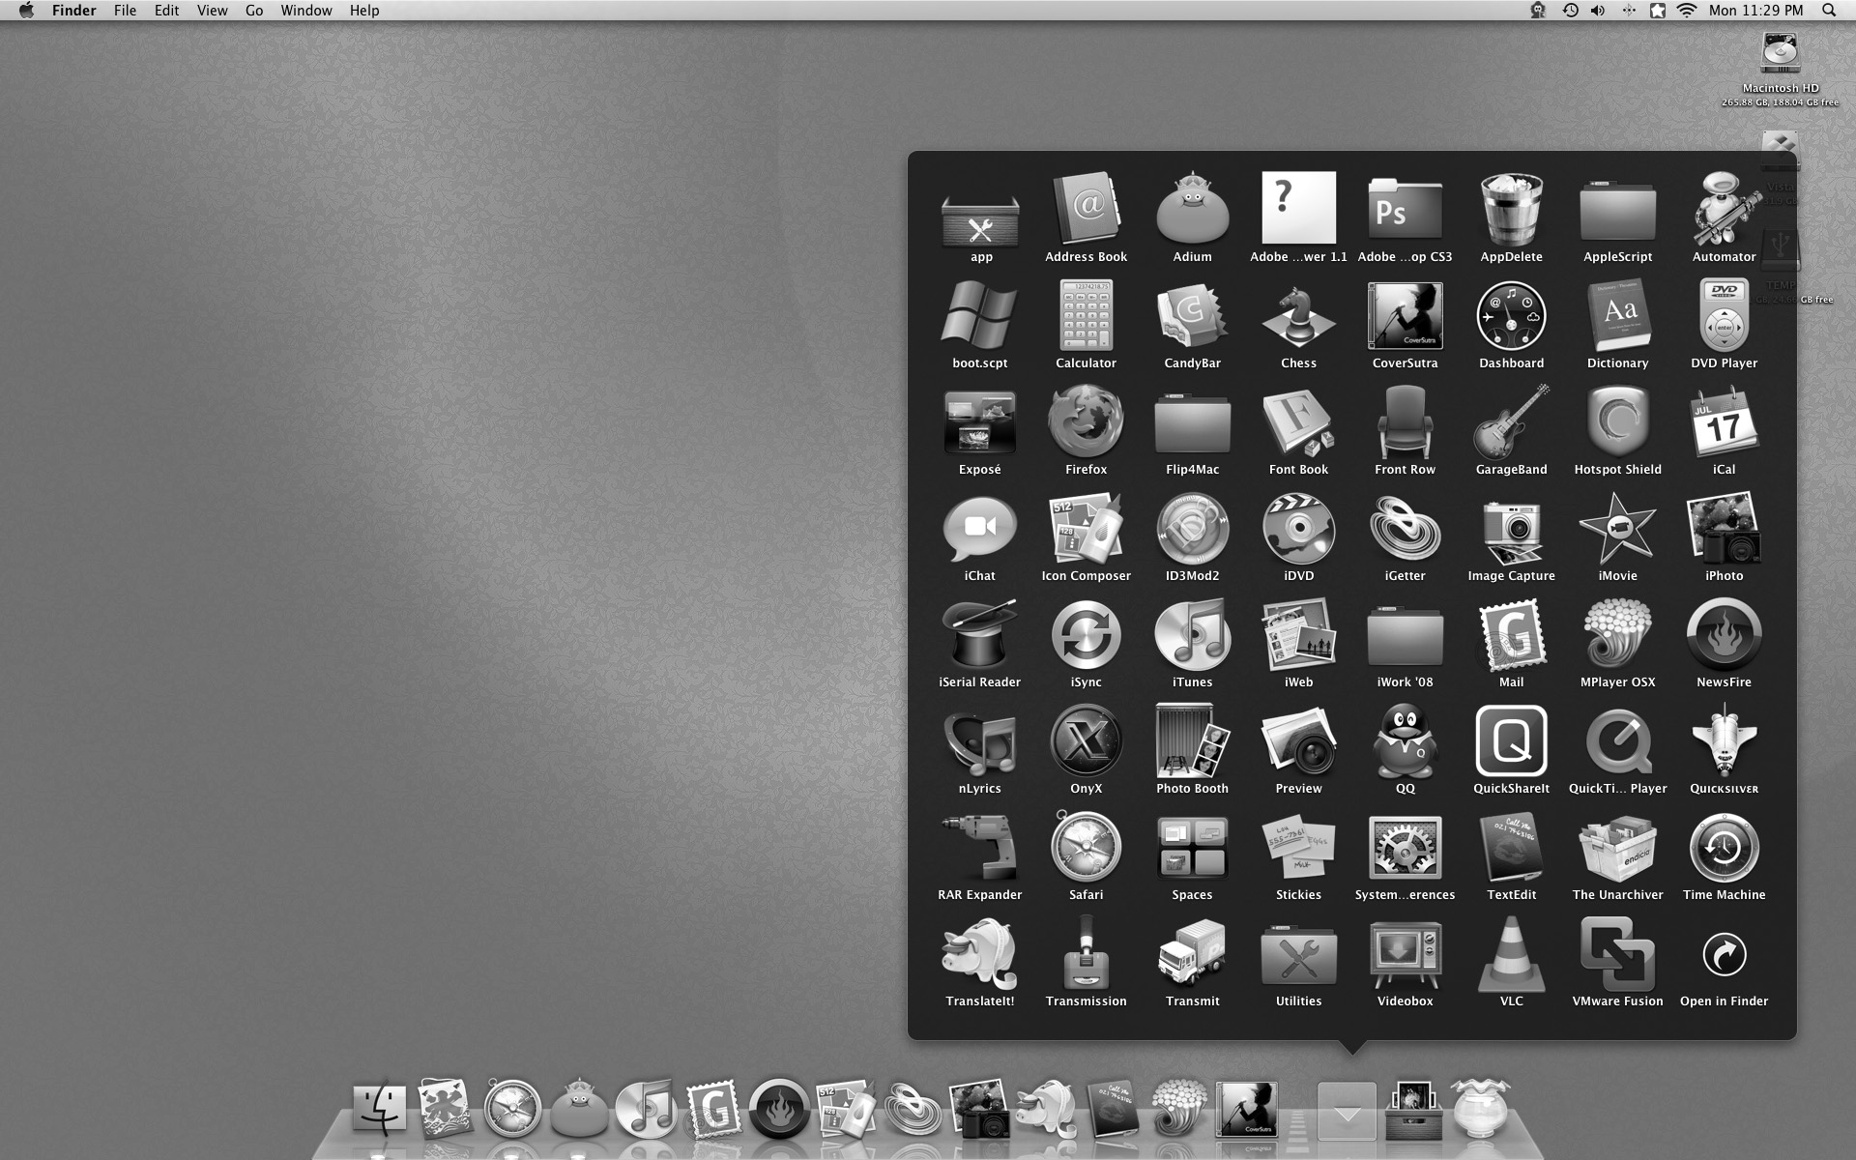
Task: Open the Time Machine menu bar icon
Action: click(1570, 11)
